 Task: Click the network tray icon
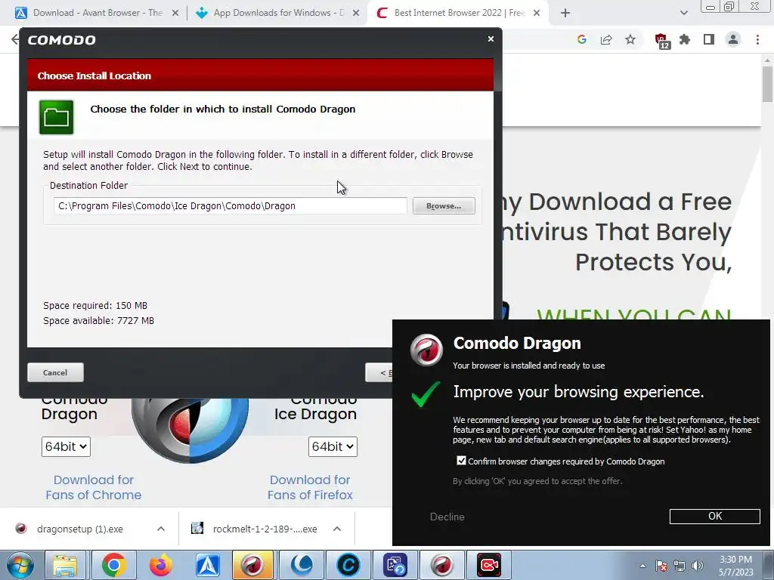tap(680, 566)
